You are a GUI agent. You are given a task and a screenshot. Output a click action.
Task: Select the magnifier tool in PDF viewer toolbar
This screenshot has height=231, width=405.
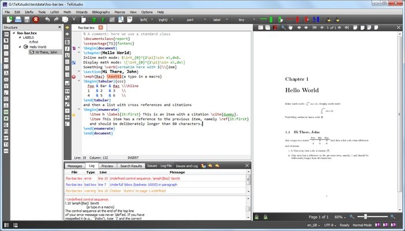[283, 28]
